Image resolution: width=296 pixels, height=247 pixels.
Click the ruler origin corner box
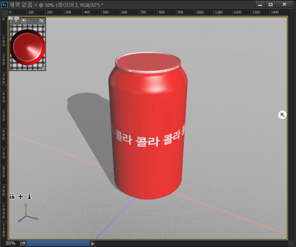[x=4, y=13]
